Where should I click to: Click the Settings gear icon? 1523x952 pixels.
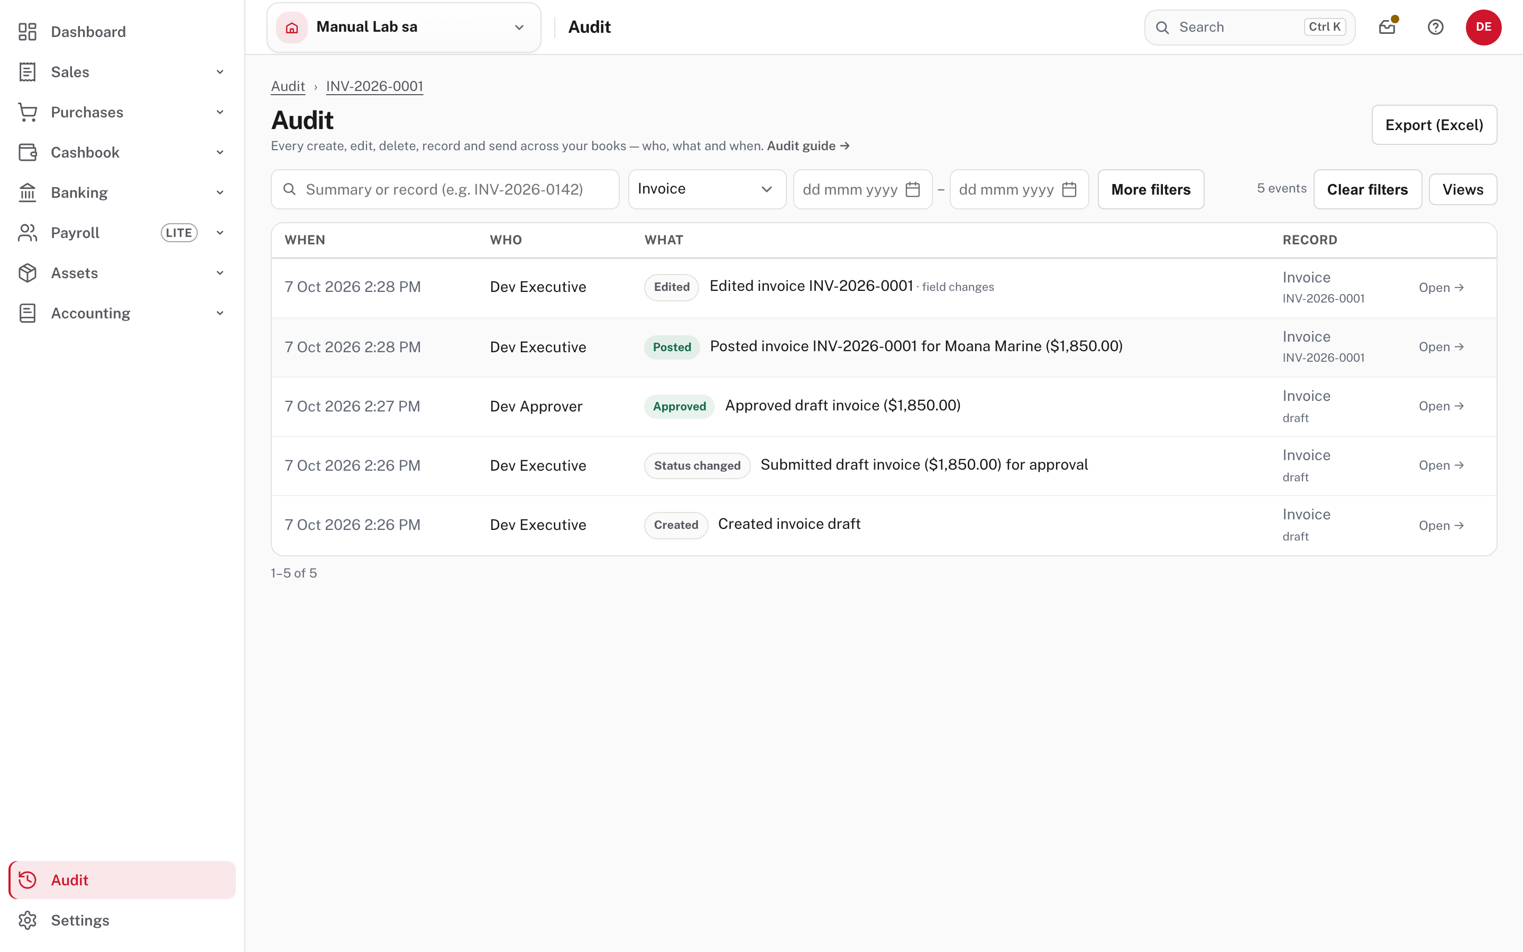click(27, 920)
